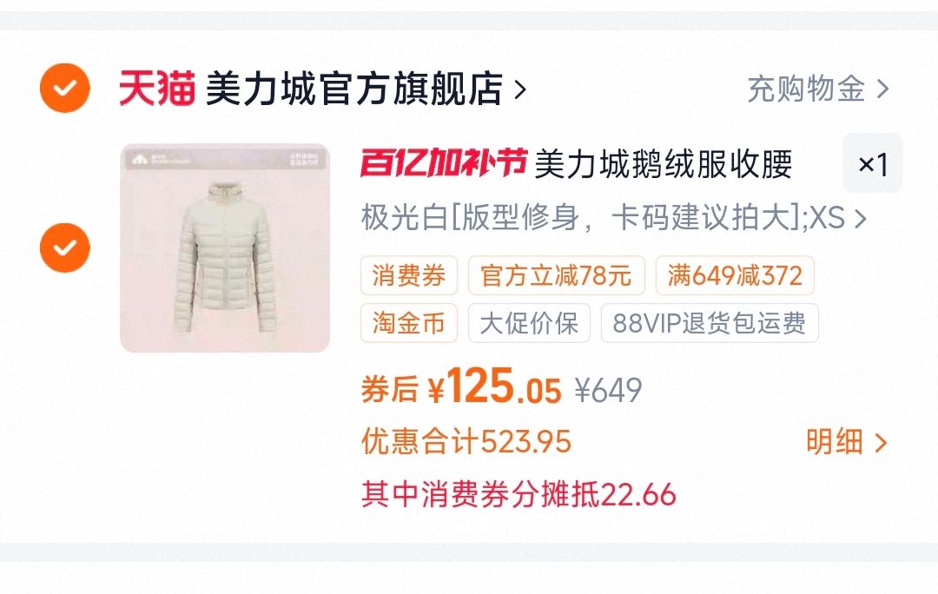Select the 消费券 coupon tag
This screenshot has width=938, height=594.
(x=408, y=275)
